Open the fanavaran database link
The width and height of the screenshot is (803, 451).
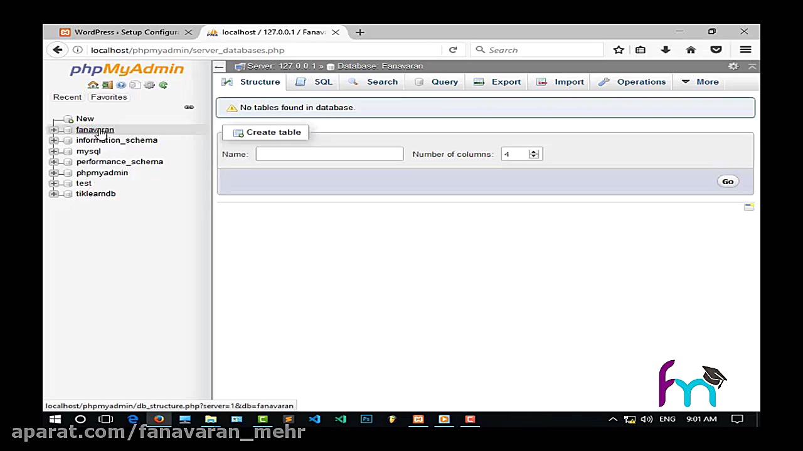pyautogui.click(x=95, y=130)
